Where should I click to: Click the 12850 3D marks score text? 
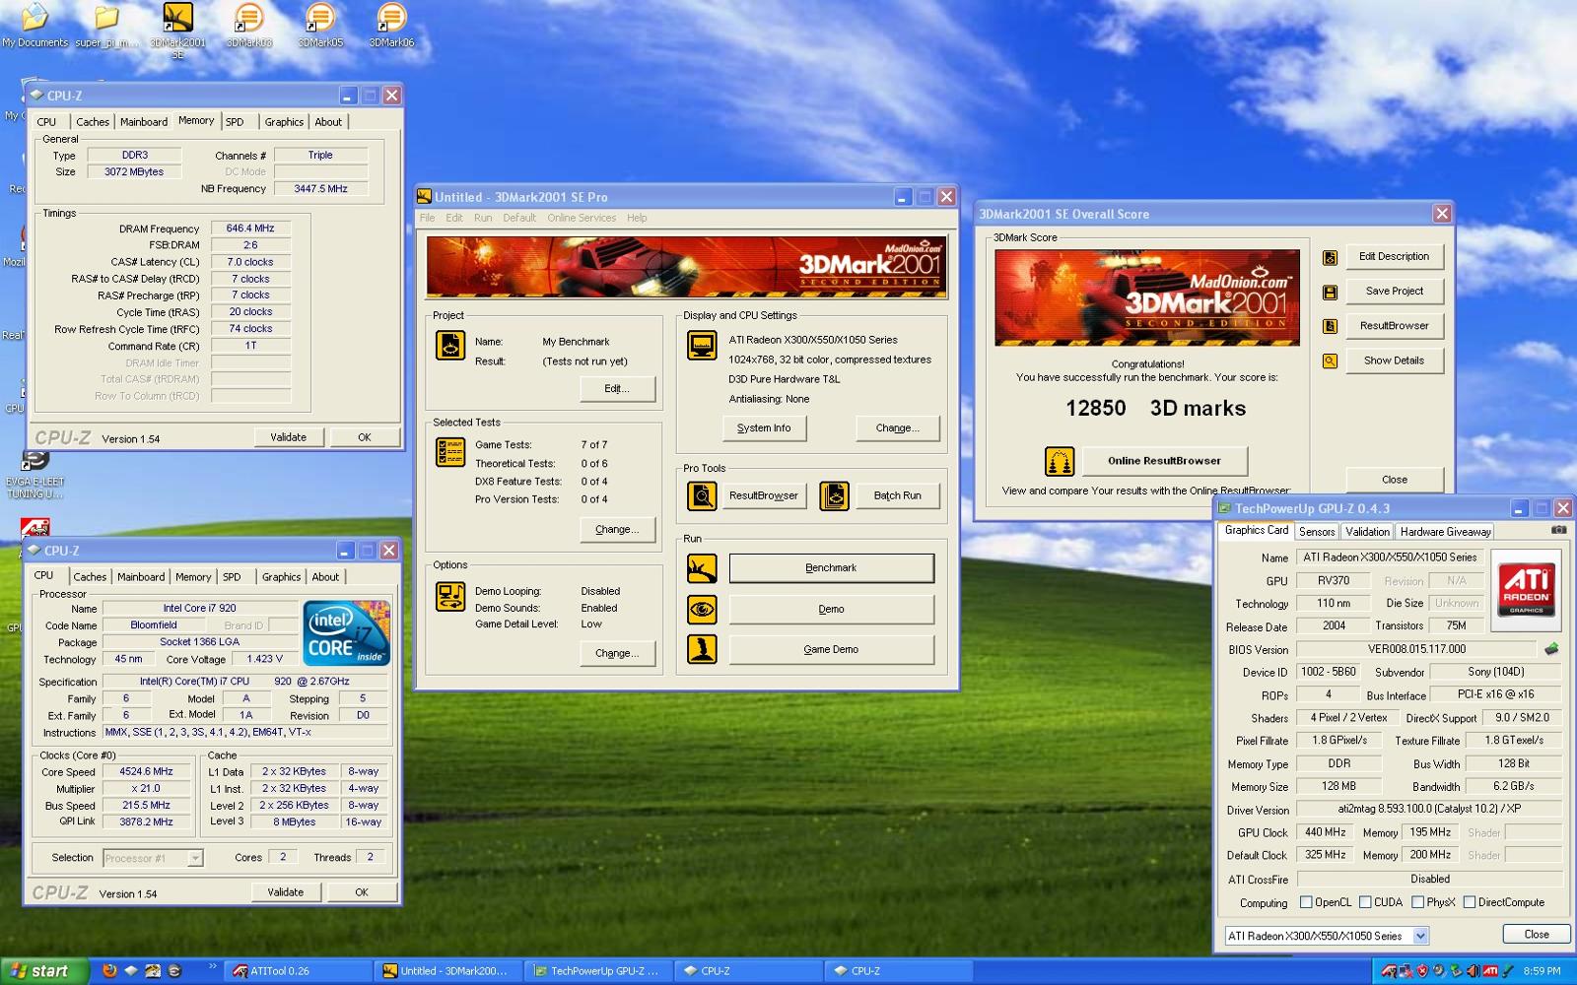point(1155,408)
